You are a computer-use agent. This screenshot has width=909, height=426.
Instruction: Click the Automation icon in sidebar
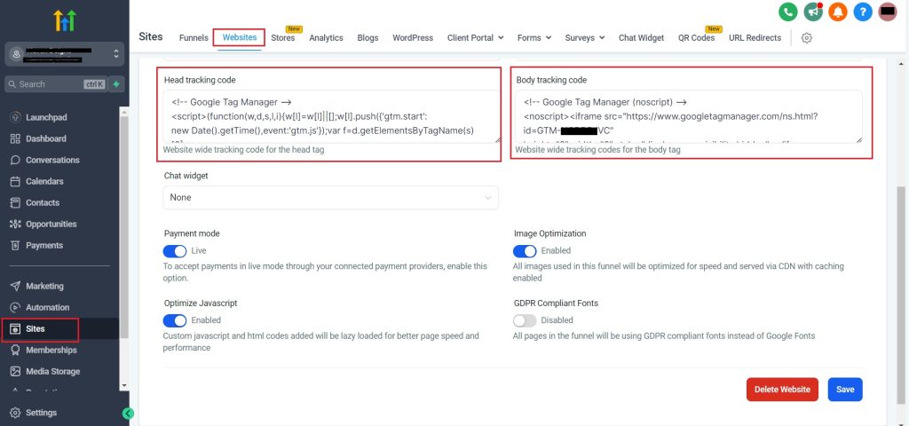[16, 307]
